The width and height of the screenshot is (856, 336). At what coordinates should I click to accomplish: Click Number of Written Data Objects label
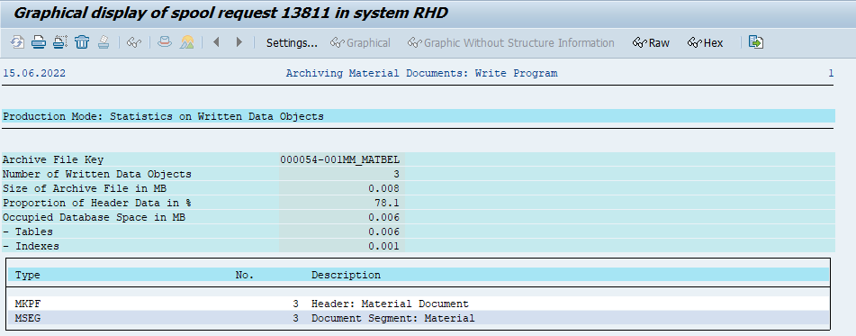97,174
